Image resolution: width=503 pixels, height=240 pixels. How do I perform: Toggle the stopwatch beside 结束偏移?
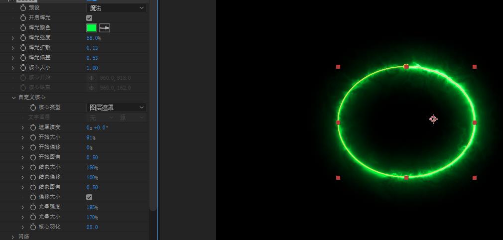click(x=33, y=177)
